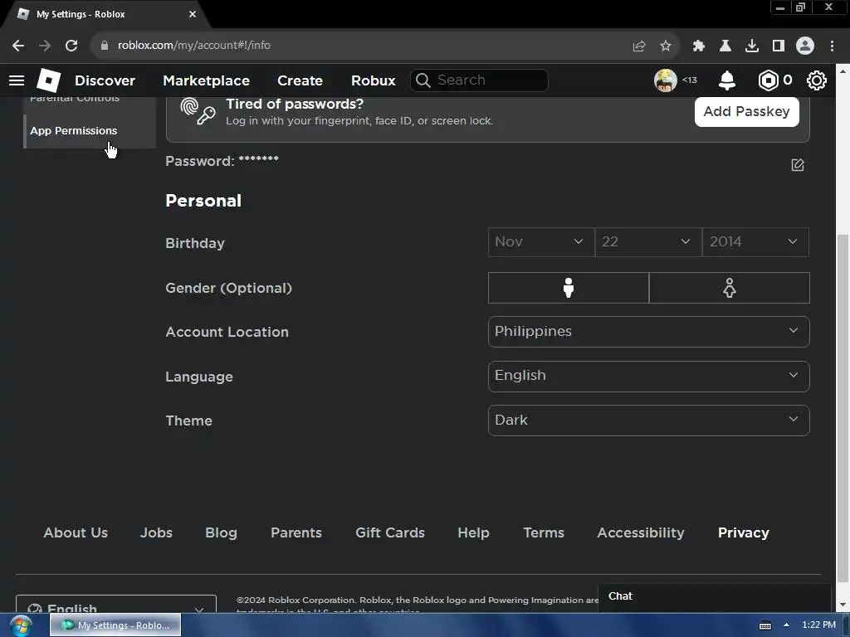Click the address bar URL
This screenshot has height=637, width=850.
(x=193, y=45)
